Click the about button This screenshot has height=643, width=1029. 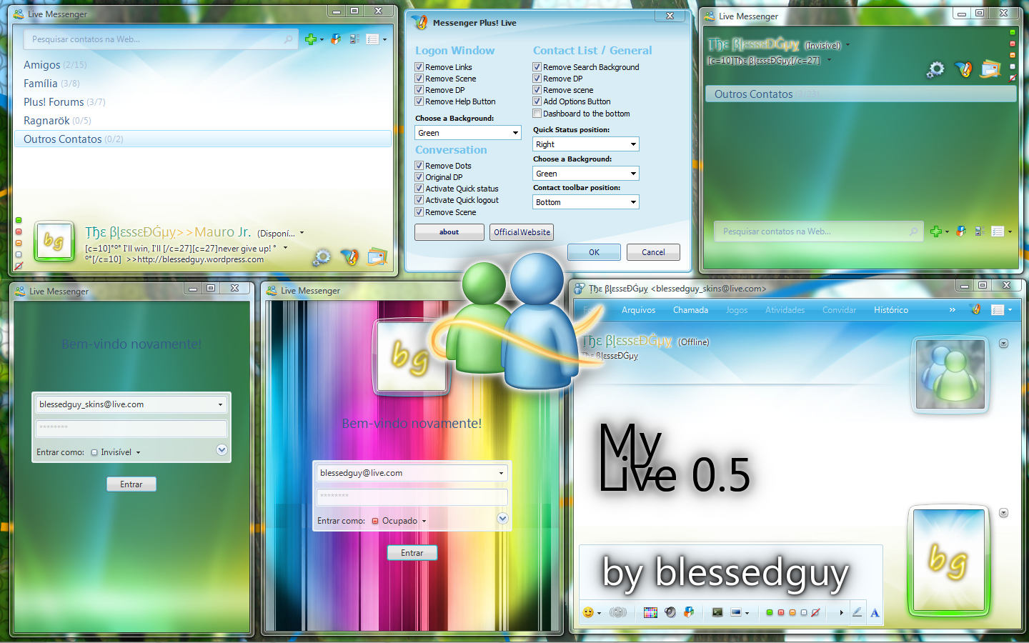click(449, 232)
